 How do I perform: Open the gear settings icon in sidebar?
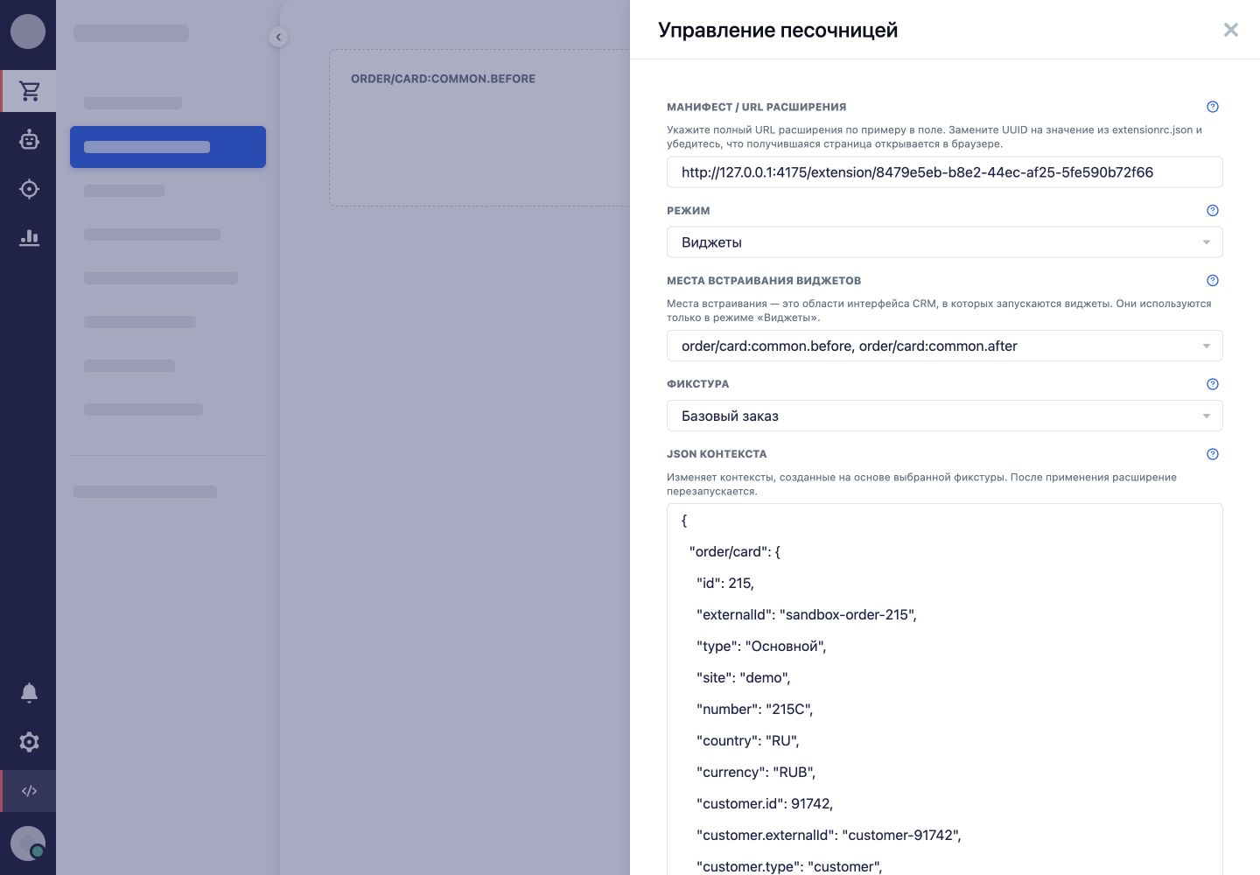coord(29,742)
